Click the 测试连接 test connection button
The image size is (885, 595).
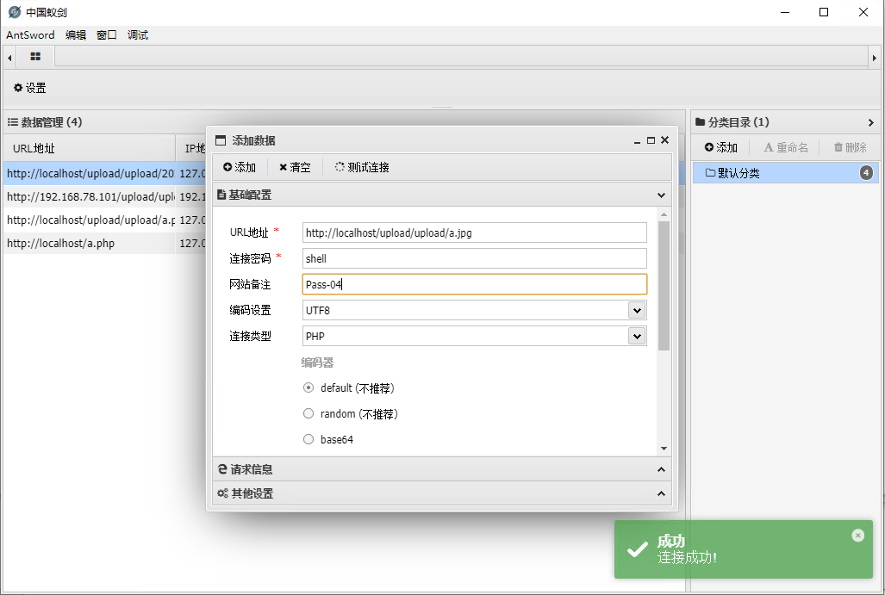362,168
